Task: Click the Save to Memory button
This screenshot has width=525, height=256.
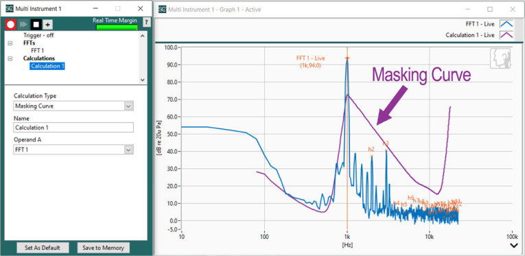Action: coord(103,248)
